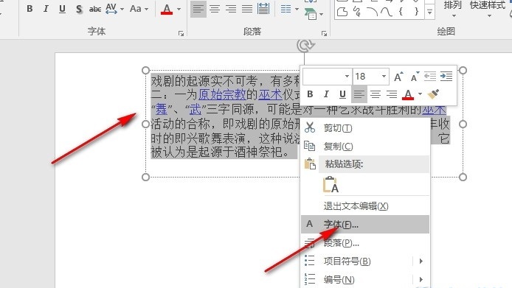
Task: Select the right brace shape
Action: (x=416, y=12)
